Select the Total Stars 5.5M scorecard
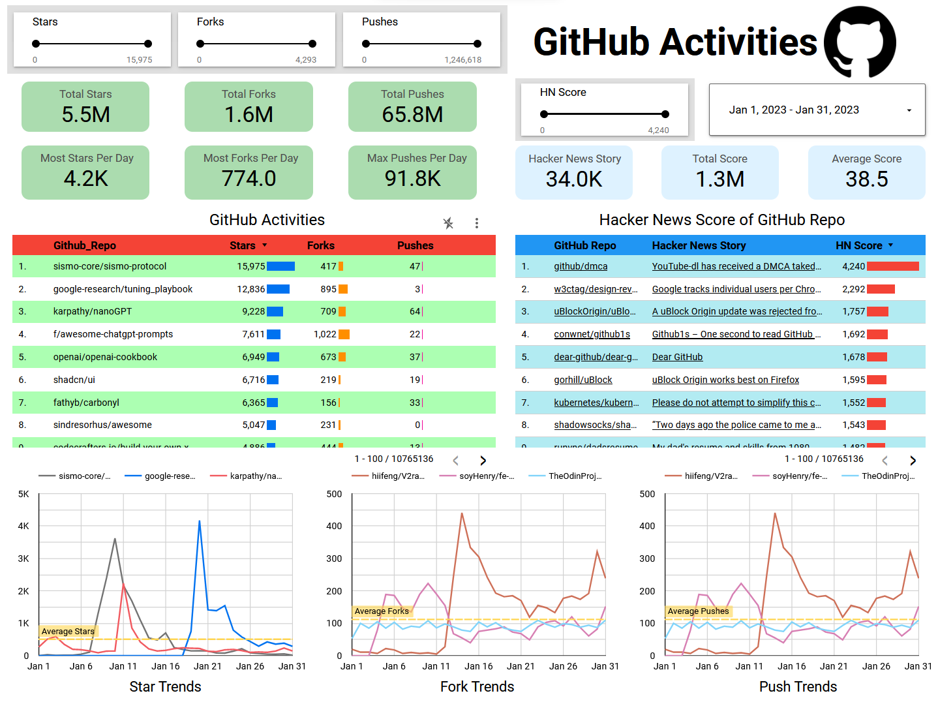 pyautogui.click(x=85, y=106)
